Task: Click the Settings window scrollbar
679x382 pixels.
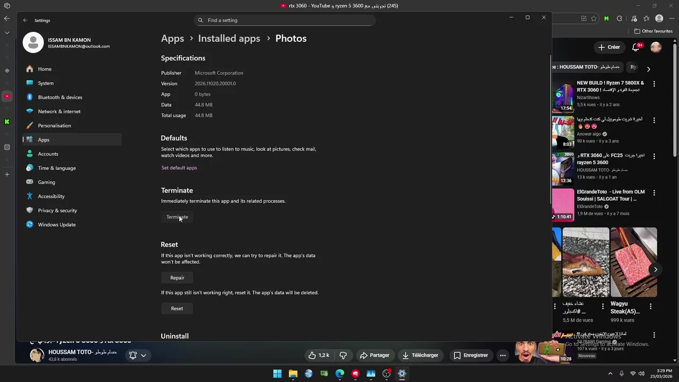Action: tap(550, 130)
